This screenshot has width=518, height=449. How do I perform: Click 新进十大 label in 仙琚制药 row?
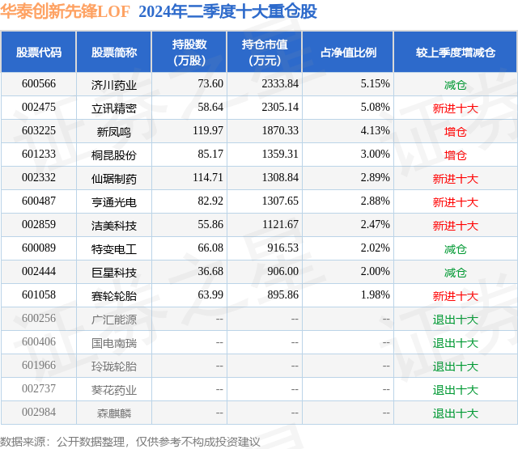(x=456, y=179)
